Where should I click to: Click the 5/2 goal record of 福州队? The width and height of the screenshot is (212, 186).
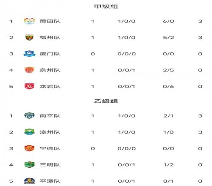168,38
